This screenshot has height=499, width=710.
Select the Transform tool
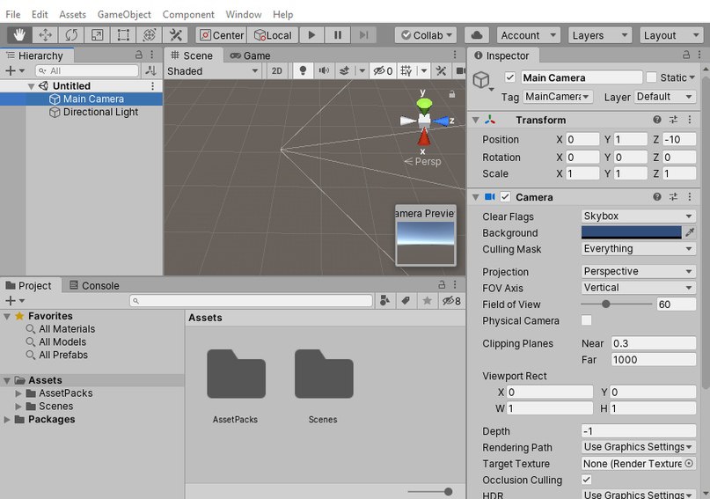click(150, 35)
